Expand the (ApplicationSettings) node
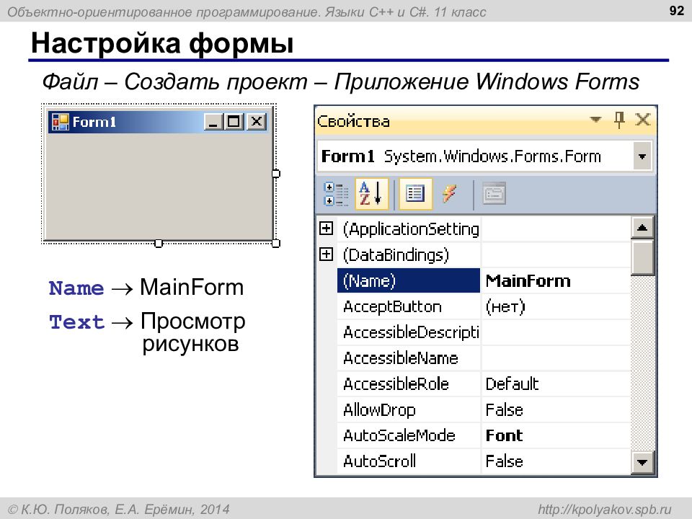Viewport: 692px width, 519px height. click(326, 229)
